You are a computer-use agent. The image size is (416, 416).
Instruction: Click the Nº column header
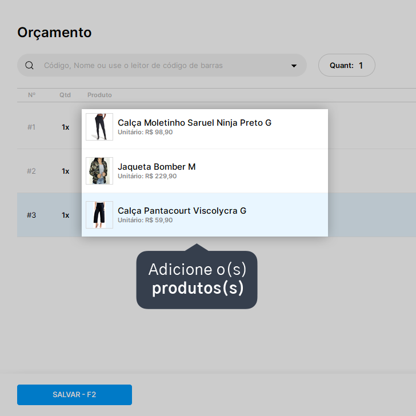tap(32, 95)
